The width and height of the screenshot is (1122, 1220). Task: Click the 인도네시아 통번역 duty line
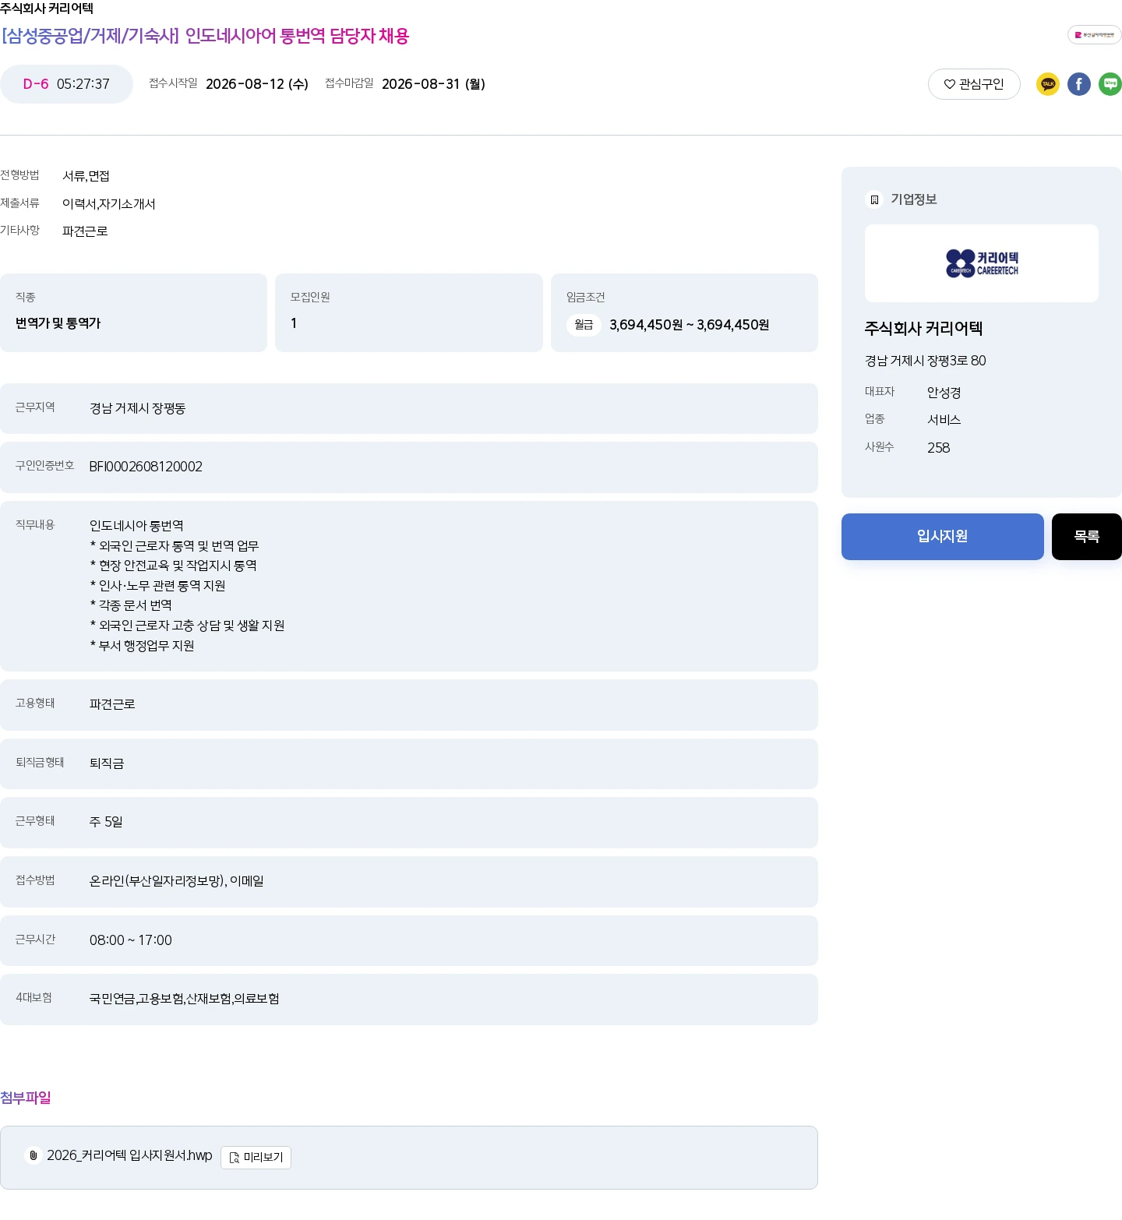click(136, 526)
